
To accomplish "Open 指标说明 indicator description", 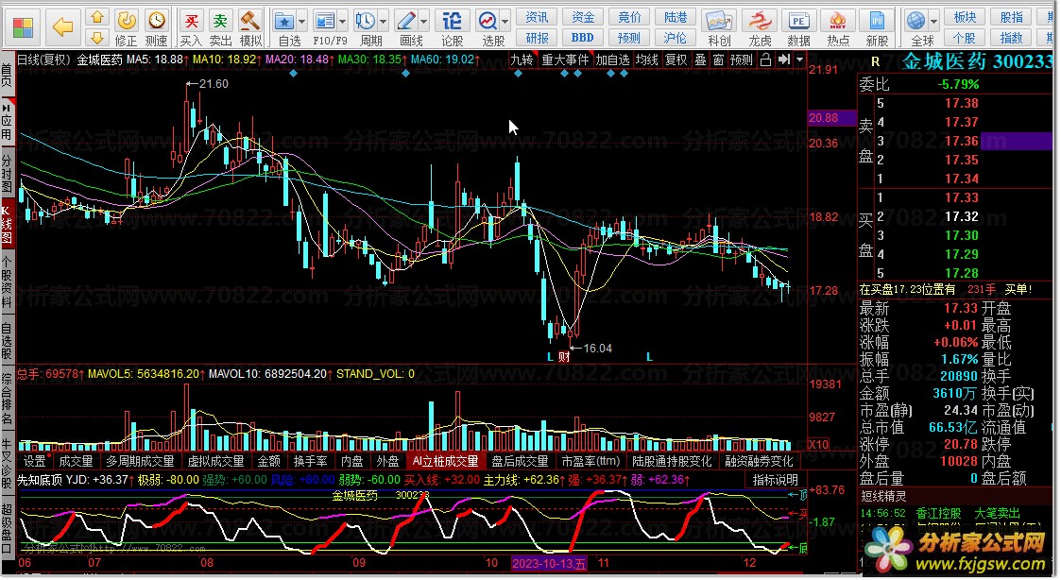I will 776,480.
